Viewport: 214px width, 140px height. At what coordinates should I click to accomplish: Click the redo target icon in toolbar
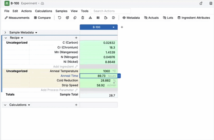click(67, 18)
